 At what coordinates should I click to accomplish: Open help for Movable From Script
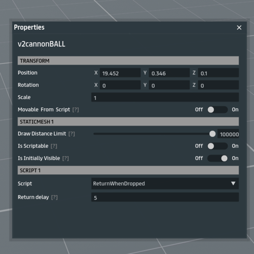point(75,110)
